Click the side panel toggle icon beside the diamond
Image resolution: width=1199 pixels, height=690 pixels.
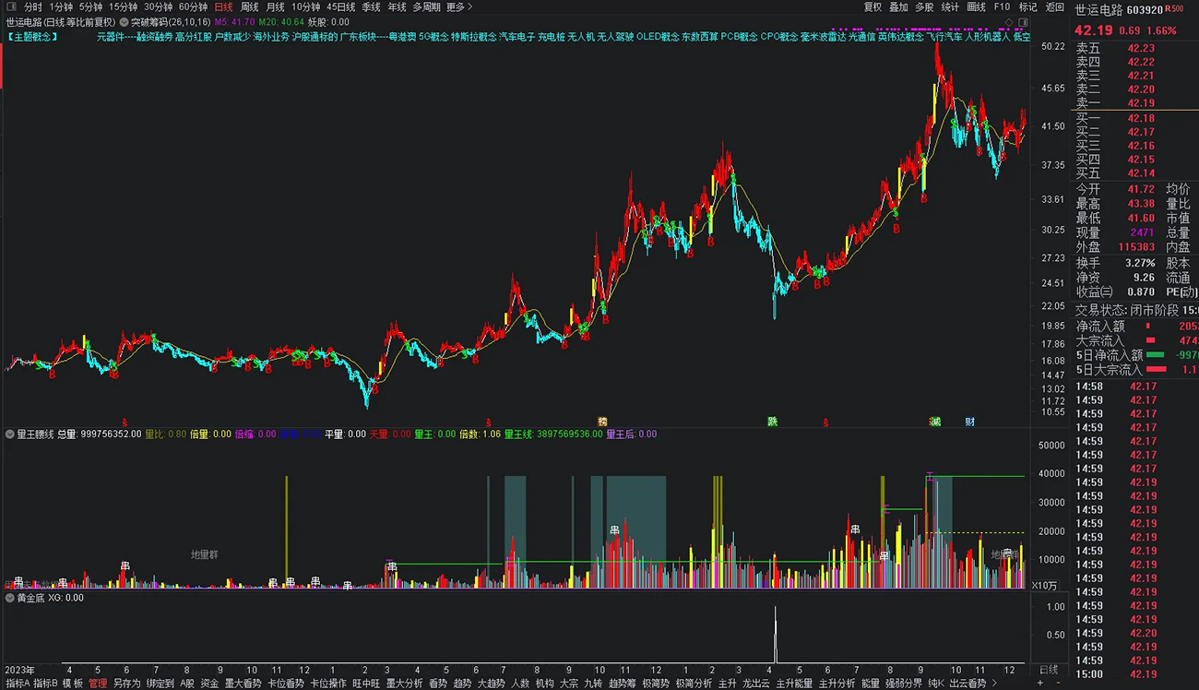pyautogui.click(x=1023, y=22)
